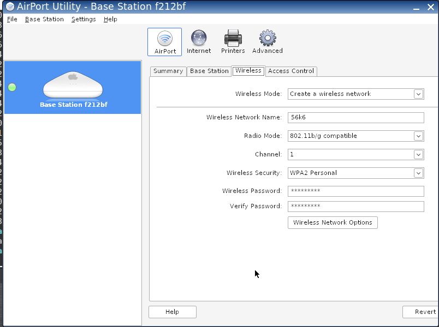Expand the Wireless Mode dropdown
This screenshot has width=439, height=327.
[x=418, y=94]
